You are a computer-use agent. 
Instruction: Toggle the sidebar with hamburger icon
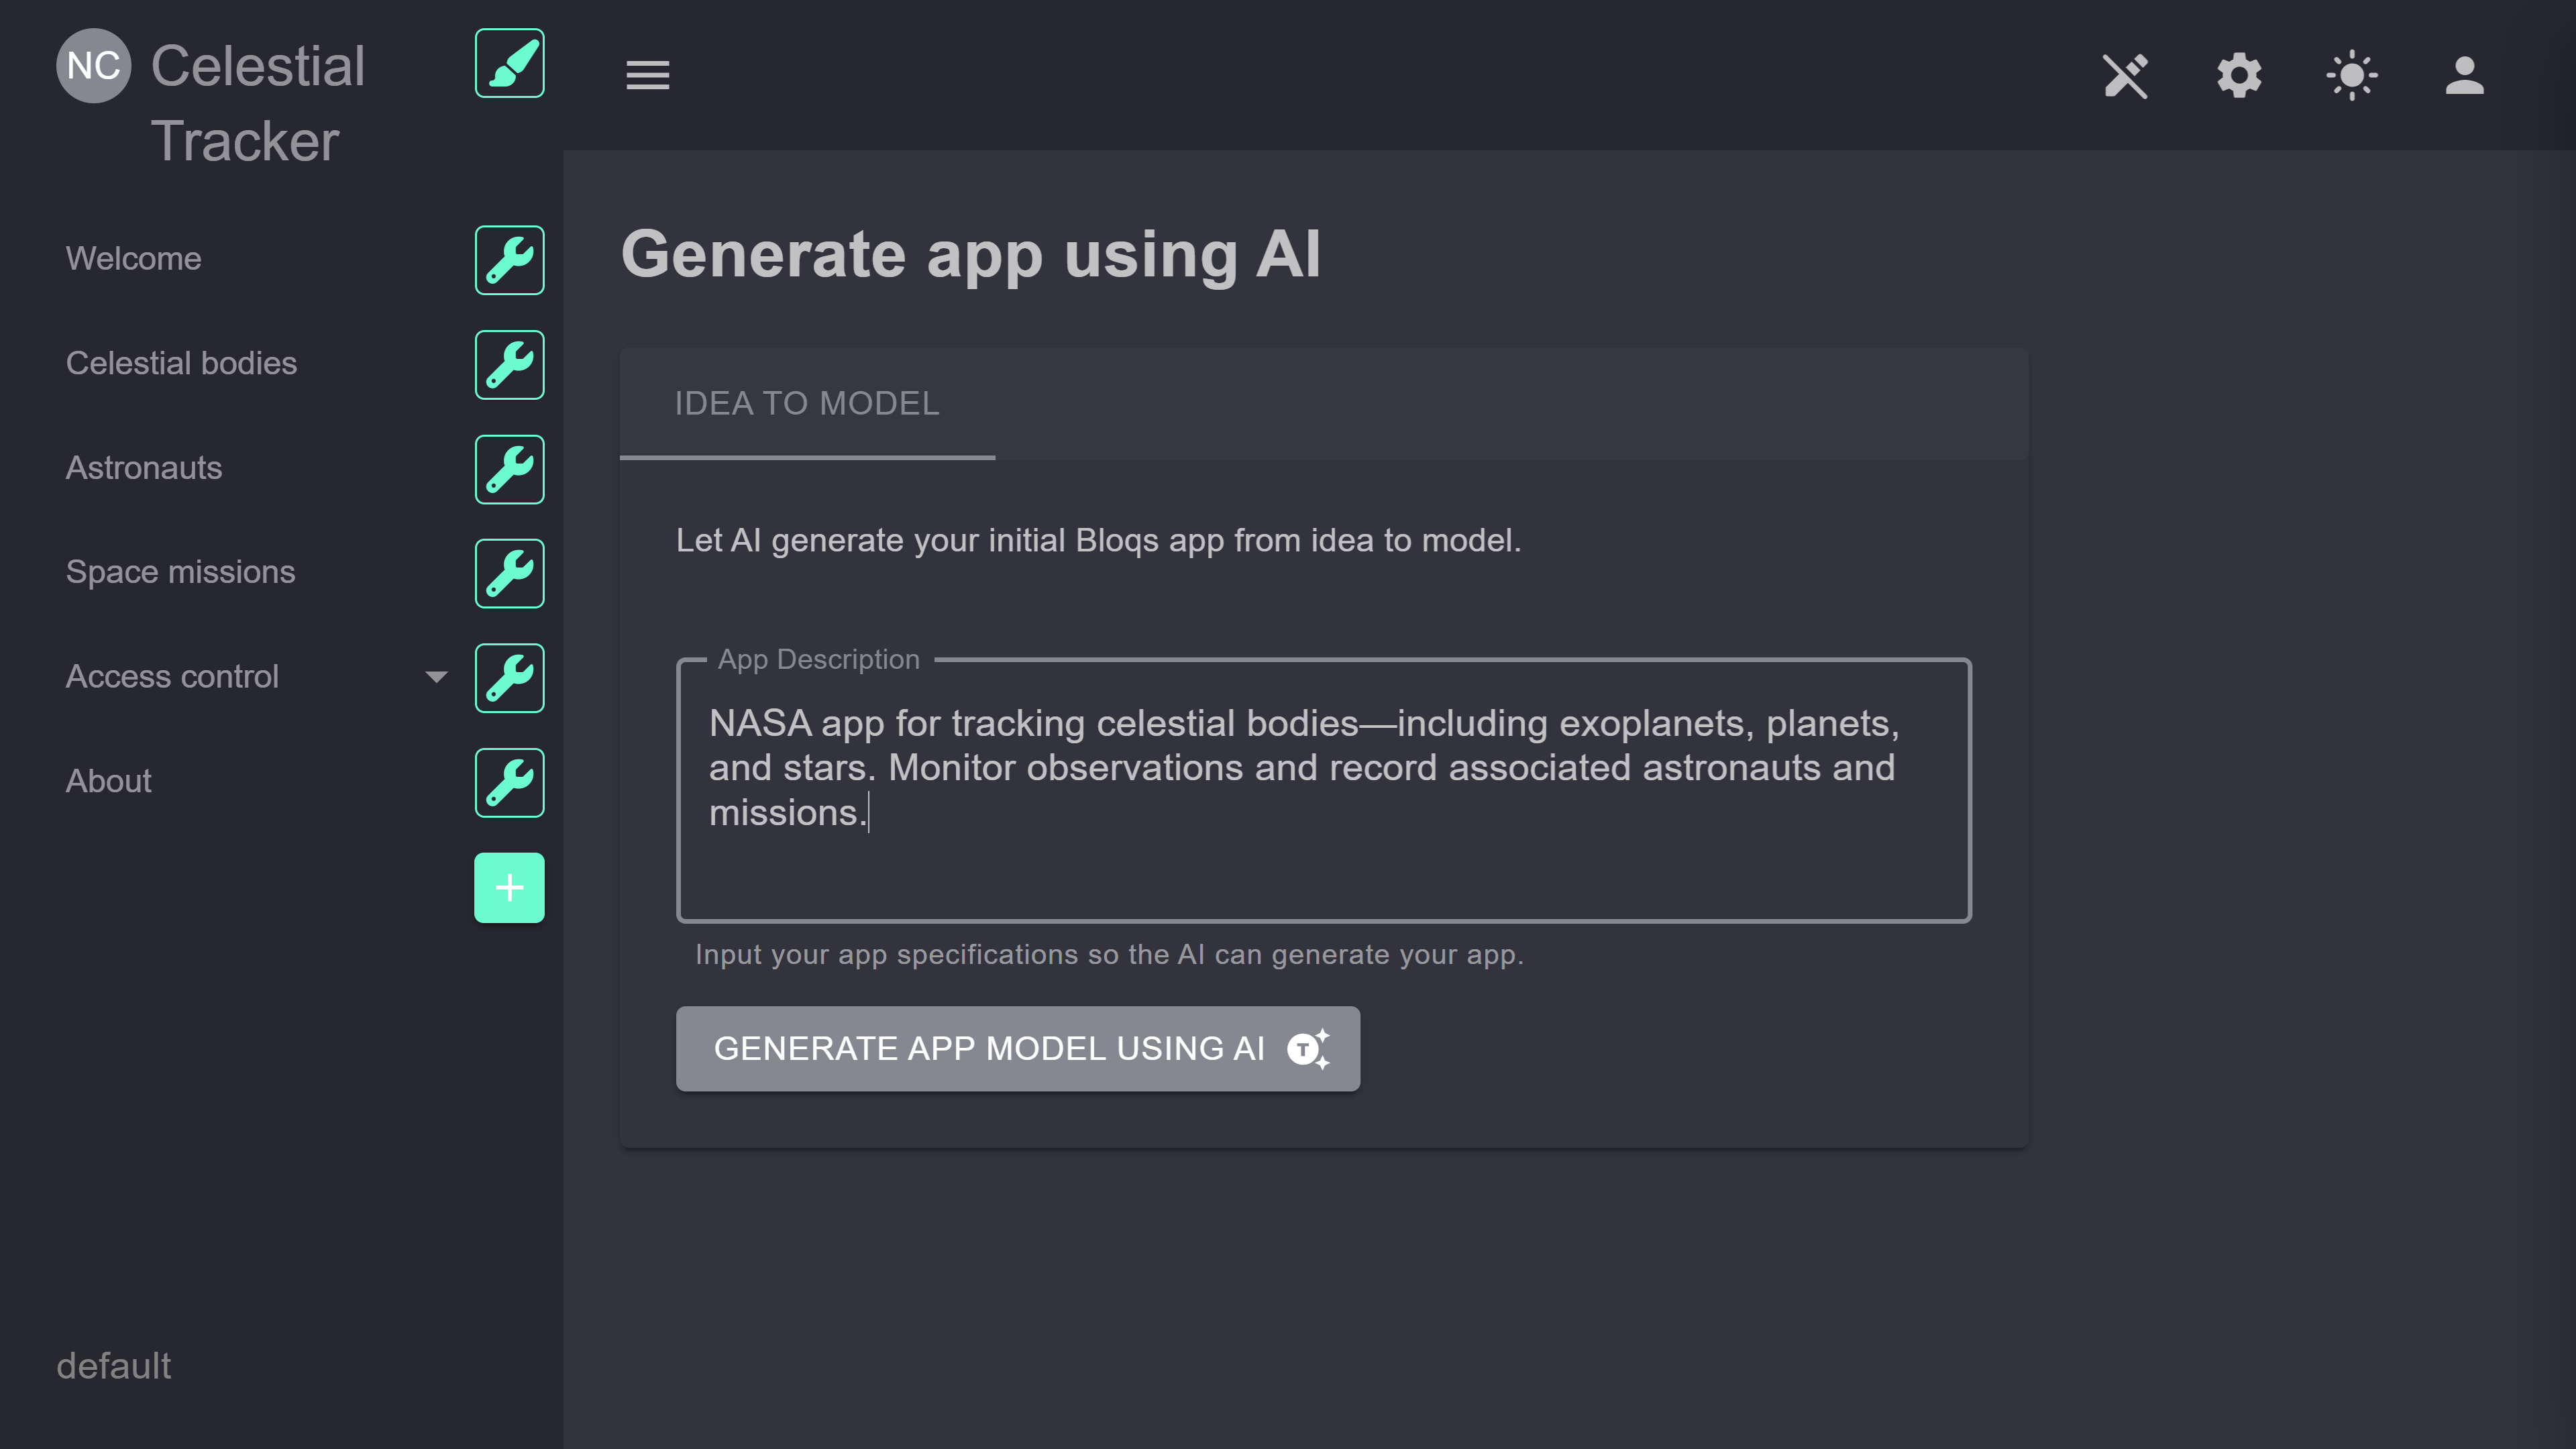point(647,75)
